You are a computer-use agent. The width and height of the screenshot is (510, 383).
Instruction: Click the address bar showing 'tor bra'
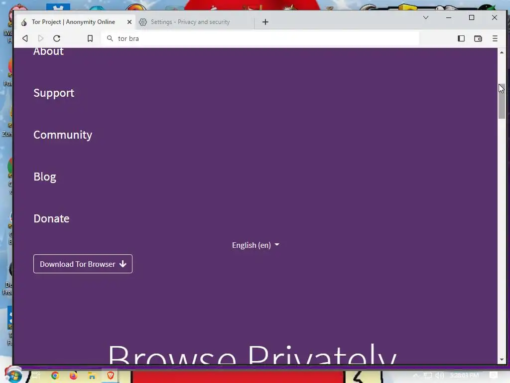coord(260,38)
